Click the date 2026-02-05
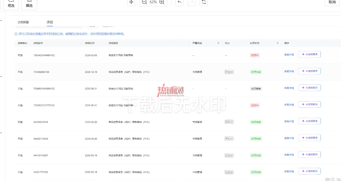341x181 pixels. [x=91, y=55]
